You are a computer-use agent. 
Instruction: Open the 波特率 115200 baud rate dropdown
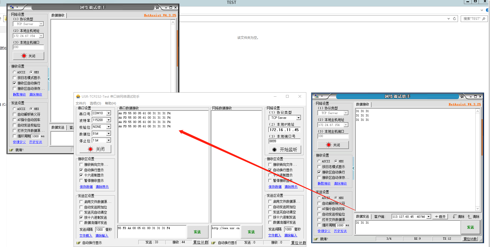pyautogui.click(x=109, y=120)
